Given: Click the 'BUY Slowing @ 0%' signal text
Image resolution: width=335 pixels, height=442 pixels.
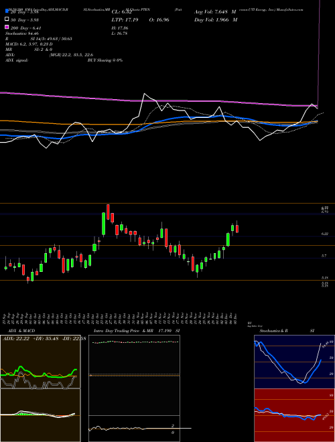Looking at the screenshot, I should [105, 60].
